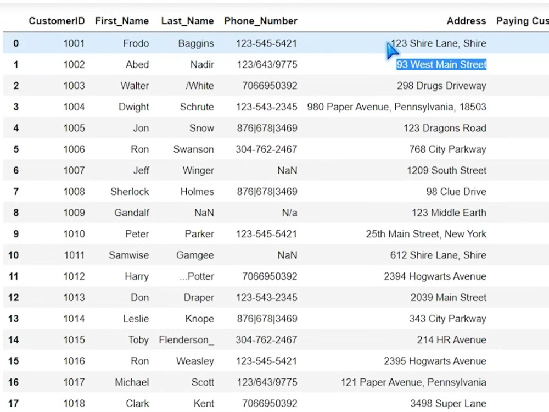Click last name Flenderson_
The height and width of the screenshot is (412, 549).
click(186, 340)
